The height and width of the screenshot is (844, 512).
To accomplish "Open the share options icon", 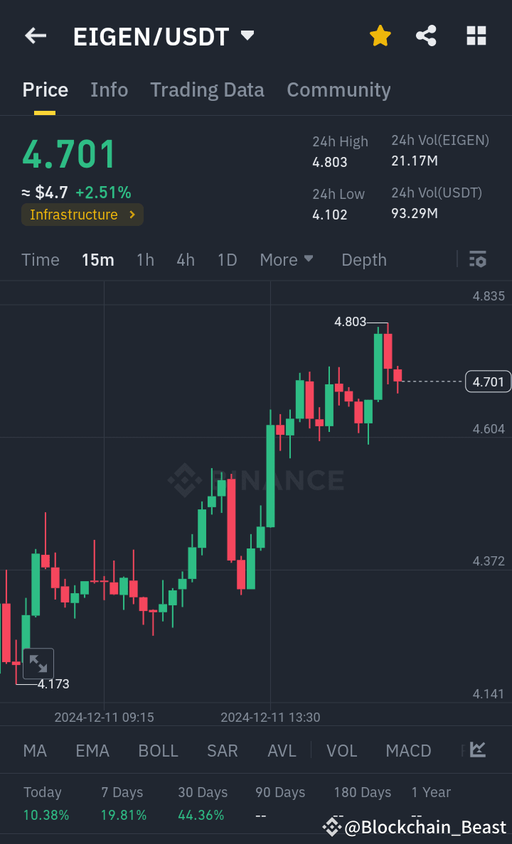I will pyautogui.click(x=426, y=36).
